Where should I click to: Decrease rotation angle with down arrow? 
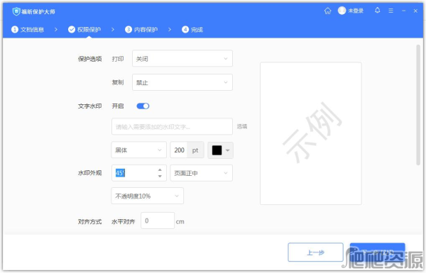[x=160, y=177]
